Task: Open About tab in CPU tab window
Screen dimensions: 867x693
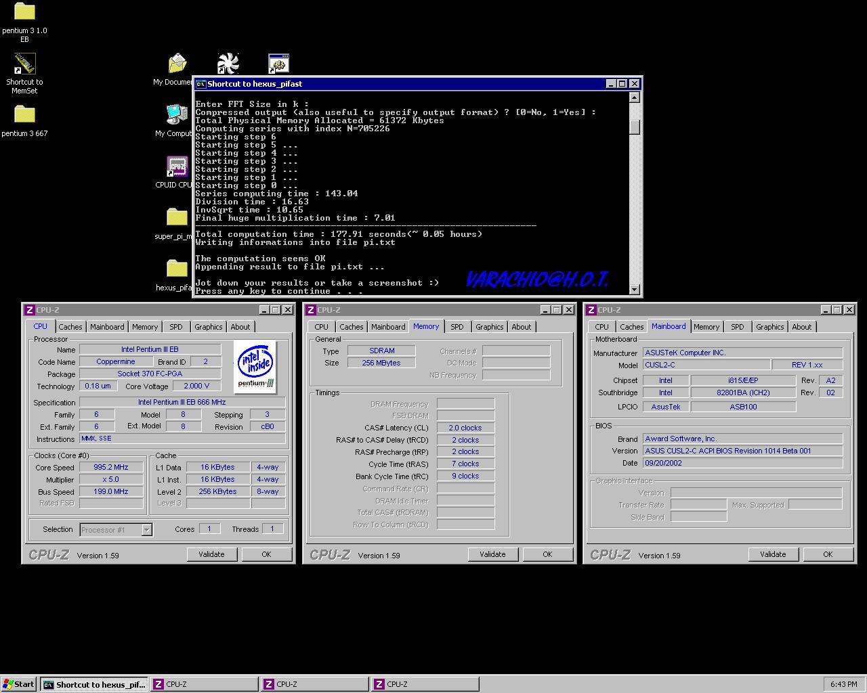Action: coord(240,327)
